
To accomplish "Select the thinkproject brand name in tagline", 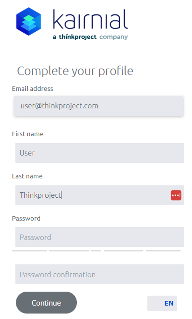I will coord(77,37).
